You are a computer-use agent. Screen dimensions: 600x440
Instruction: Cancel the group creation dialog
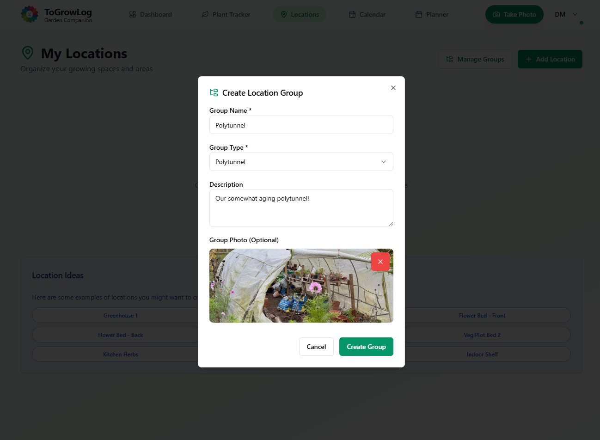click(x=316, y=347)
